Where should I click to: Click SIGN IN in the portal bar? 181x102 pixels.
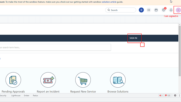133,38
